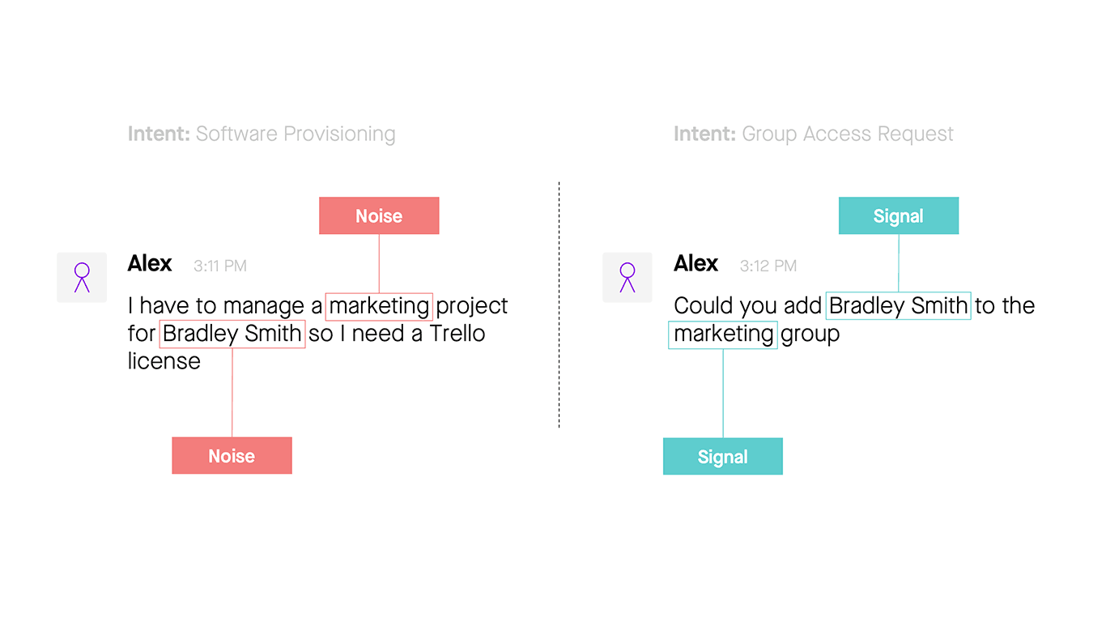Click the Noise label above red-outlined "marketing"
1106x622 pixels.
pos(379,216)
